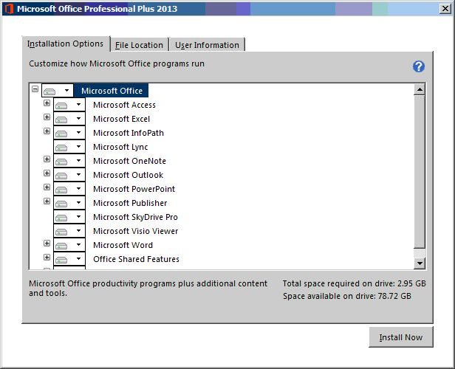Expand the Microsoft OneNote node

pos(47,159)
